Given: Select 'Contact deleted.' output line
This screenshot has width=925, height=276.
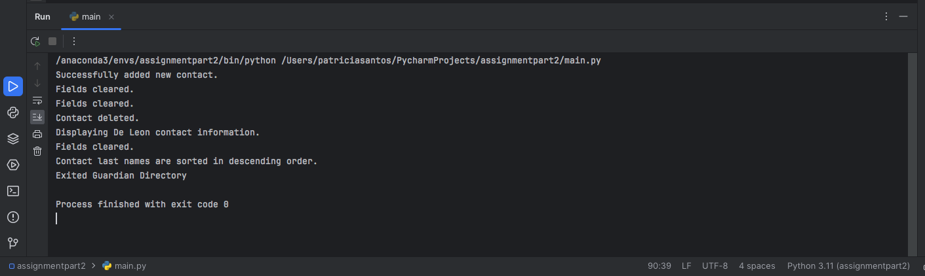Looking at the screenshot, I should point(98,118).
